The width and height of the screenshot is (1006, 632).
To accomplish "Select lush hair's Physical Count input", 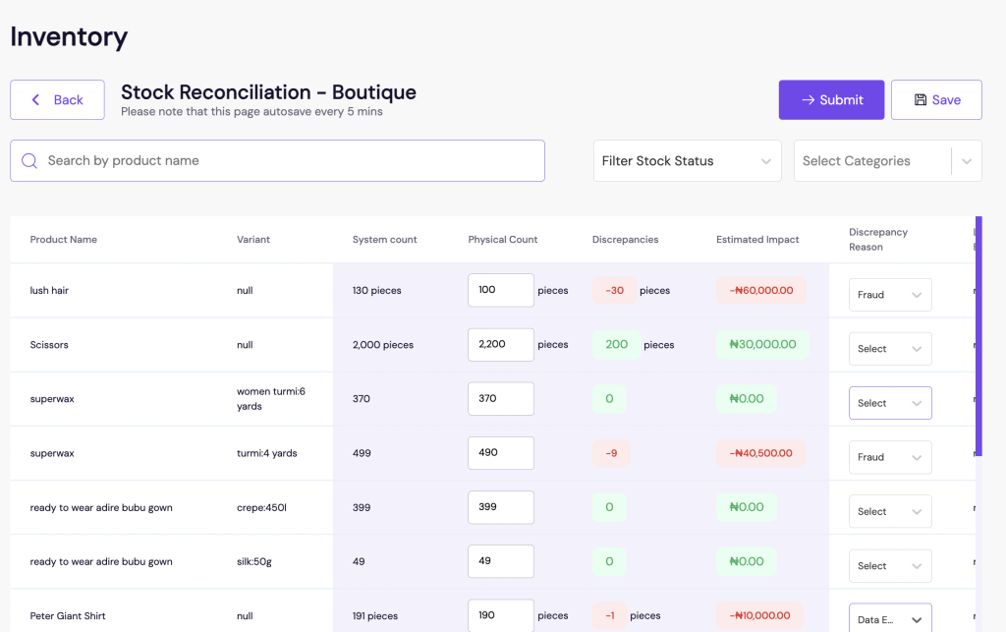I will [500, 290].
